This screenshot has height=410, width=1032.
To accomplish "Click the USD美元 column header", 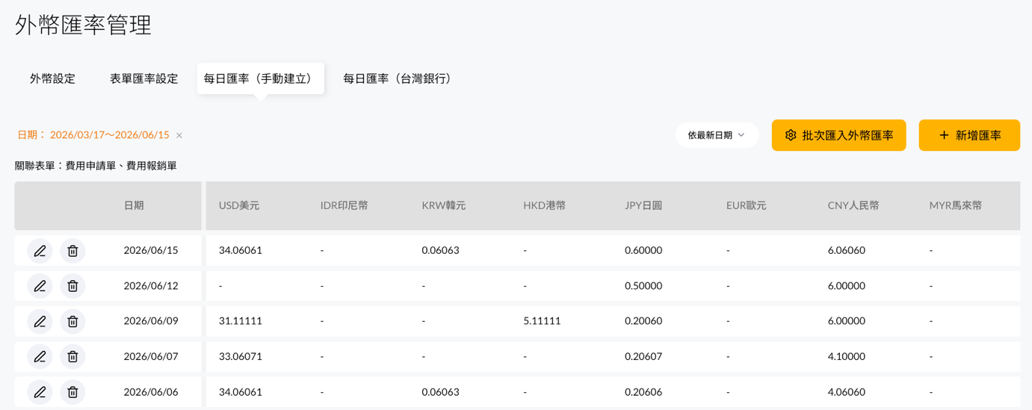I will coord(239,205).
